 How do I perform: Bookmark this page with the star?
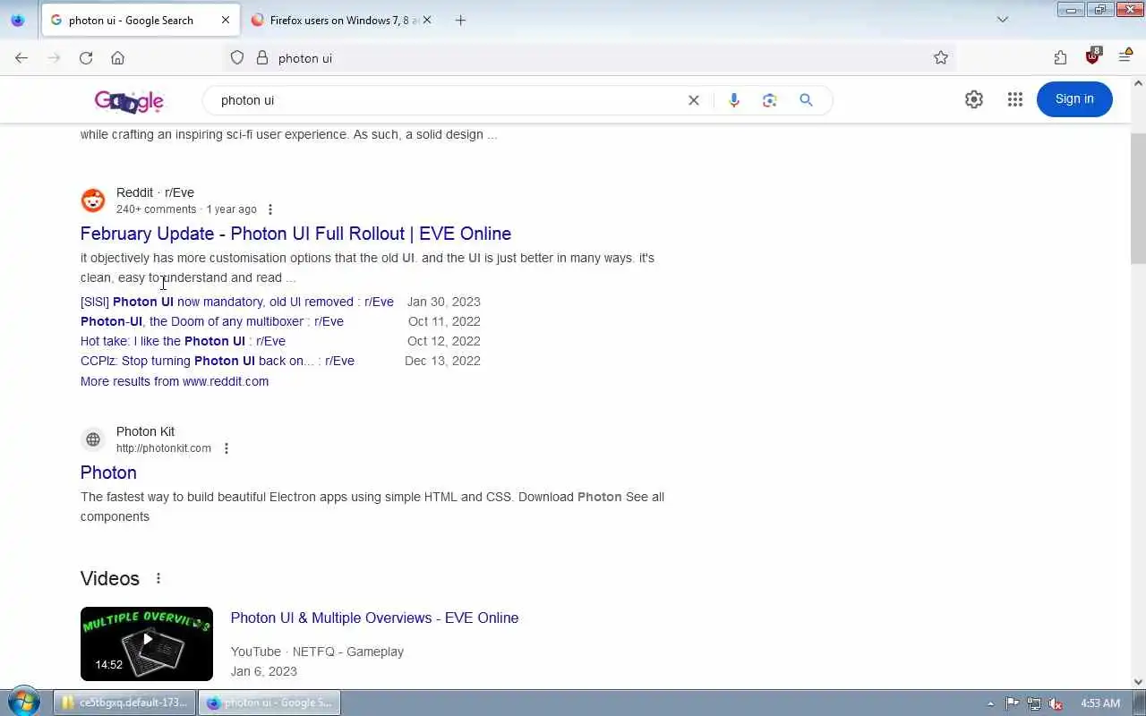[x=941, y=58]
